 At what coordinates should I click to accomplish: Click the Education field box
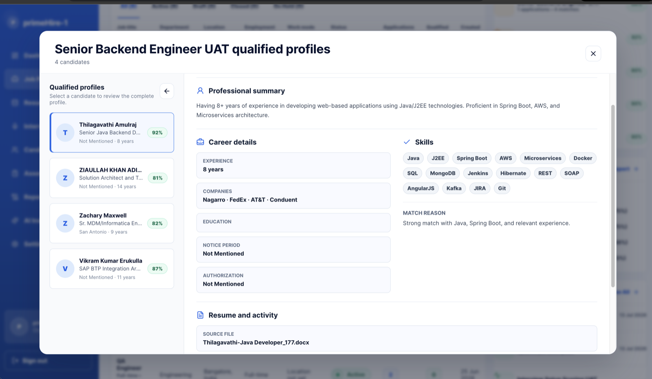tap(293, 223)
